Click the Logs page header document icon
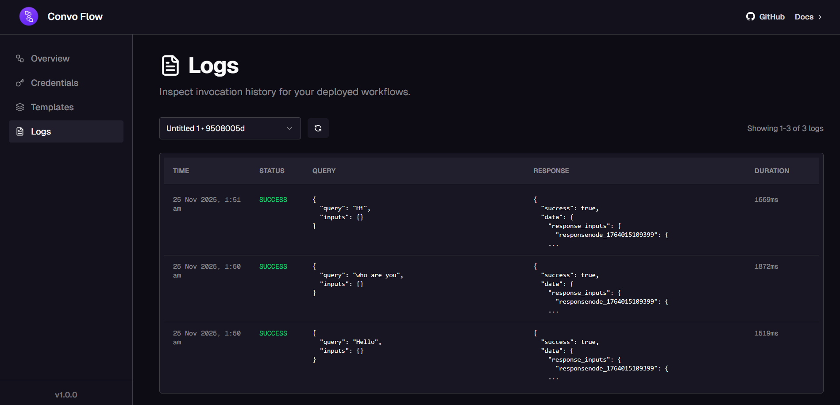840x405 pixels. (170, 65)
